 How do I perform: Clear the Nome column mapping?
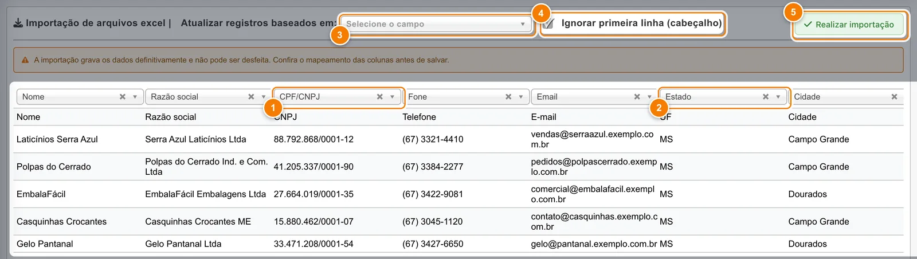(x=122, y=97)
